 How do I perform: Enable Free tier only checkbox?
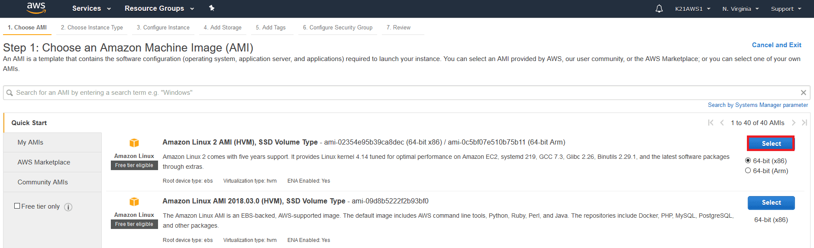click(x=17, y=206)
